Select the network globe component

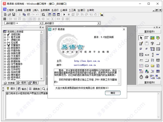point(147,71)
